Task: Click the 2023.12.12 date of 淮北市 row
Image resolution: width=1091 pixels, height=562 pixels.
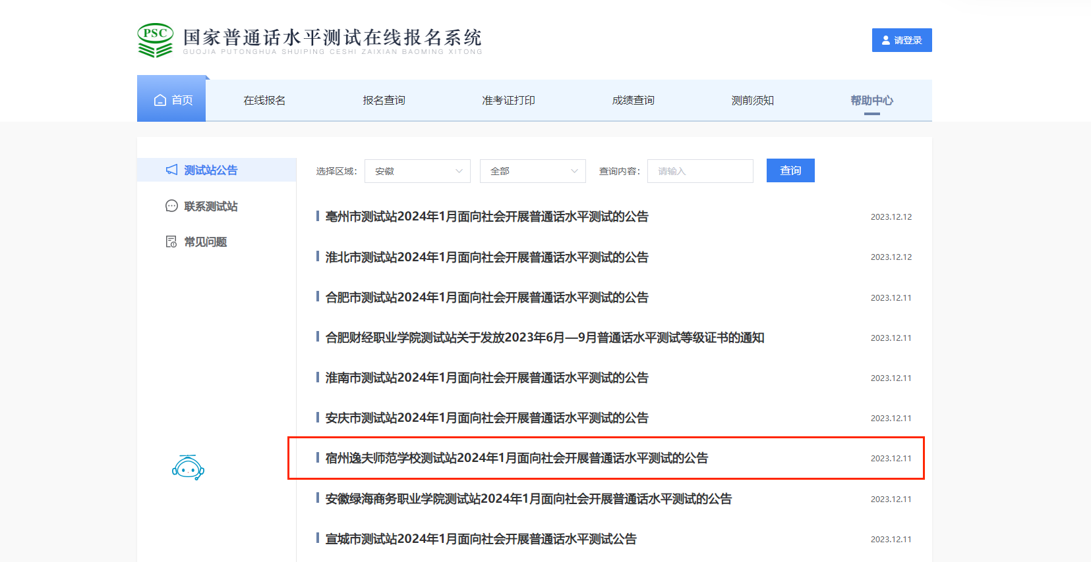Action: pyautogui.click(x=891, y=257)
